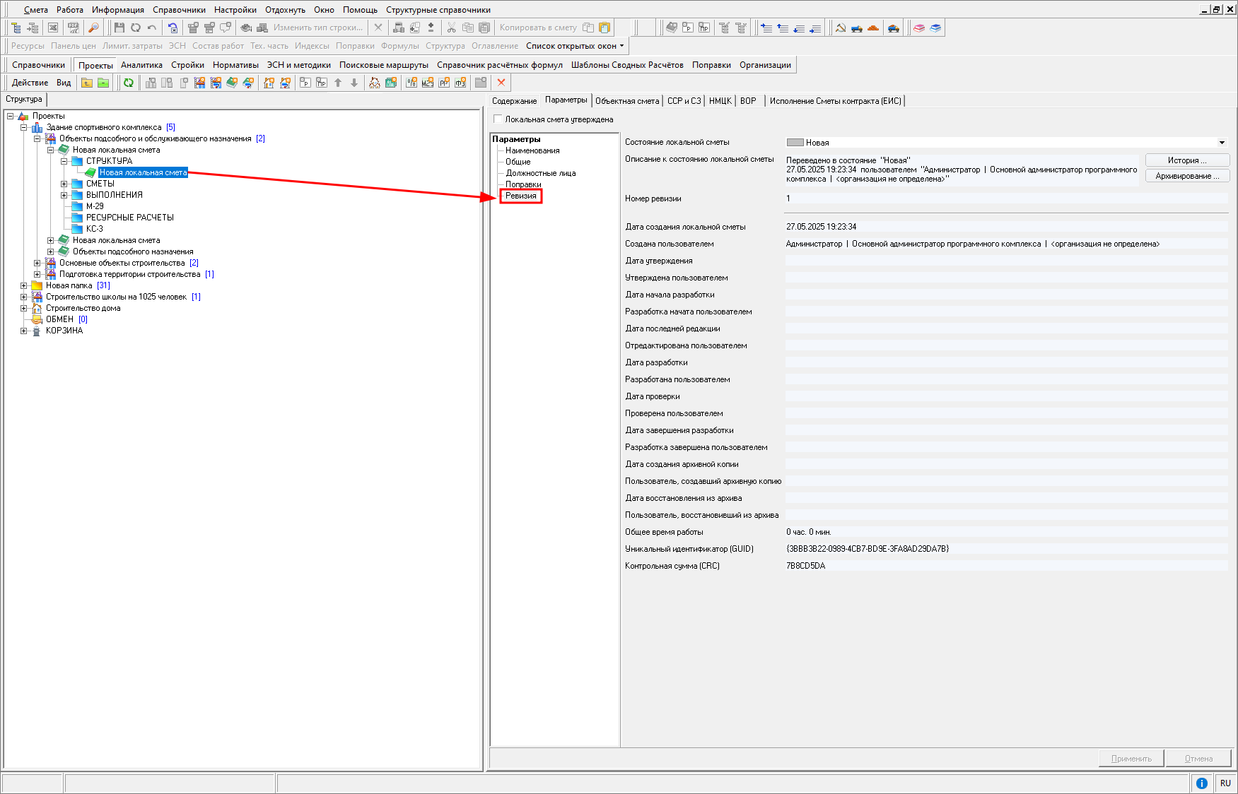Screen dimensions: 1238x794
Task: Click the magnifier search icon in top toolbar
Action: click(x=93, y=28)
